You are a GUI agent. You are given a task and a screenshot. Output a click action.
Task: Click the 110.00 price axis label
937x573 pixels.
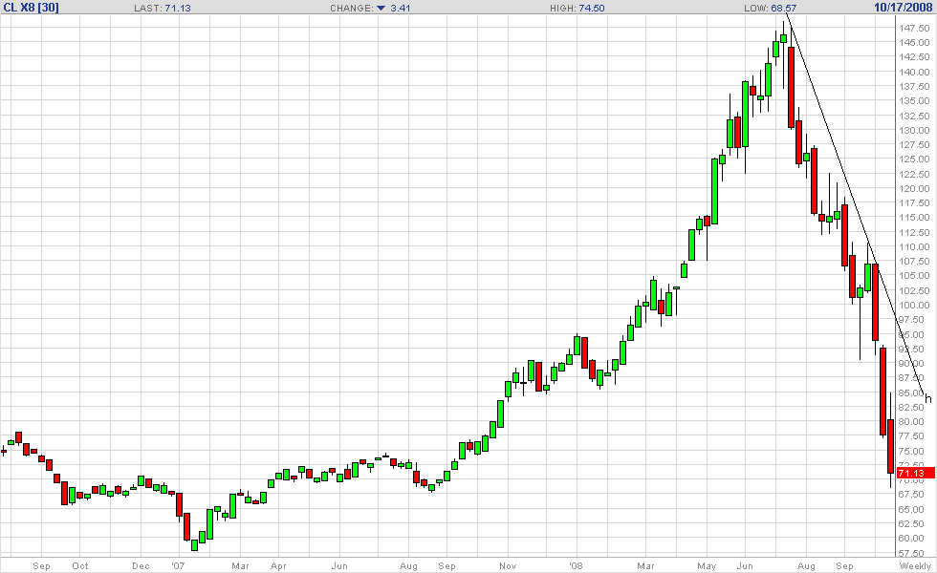914,247
